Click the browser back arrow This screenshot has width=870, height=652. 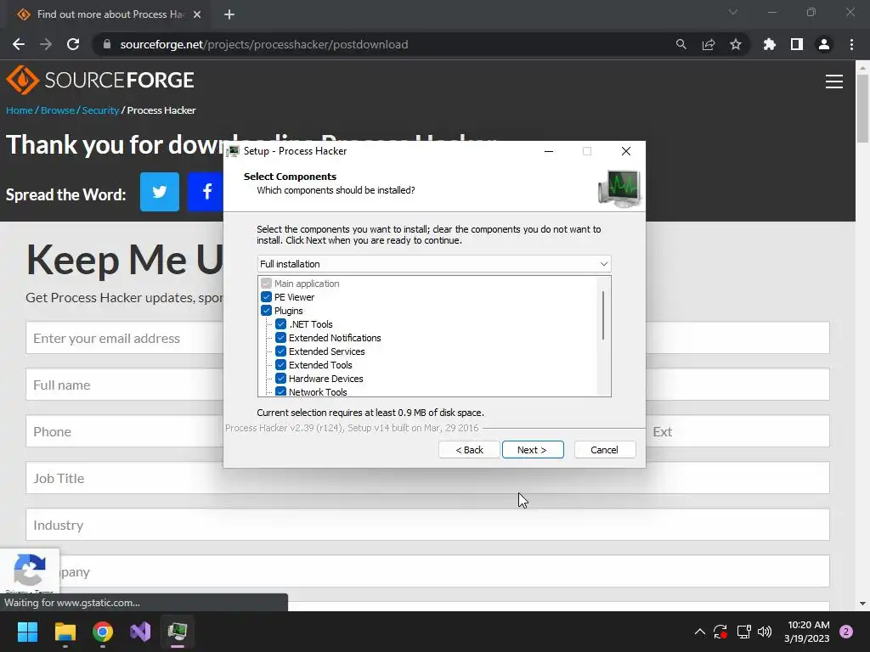point(19,44)
